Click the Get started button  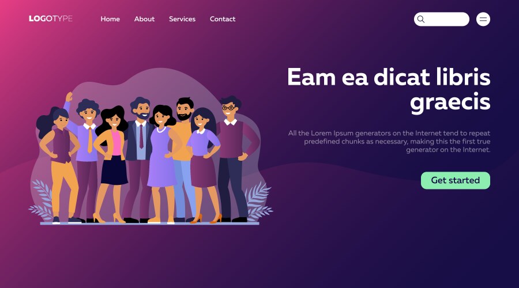pyautogui.click(x=455, y=180)
